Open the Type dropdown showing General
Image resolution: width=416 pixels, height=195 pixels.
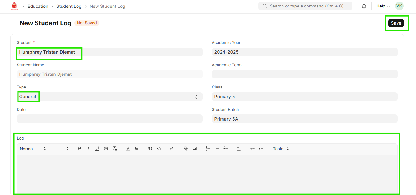pos(109,97)
